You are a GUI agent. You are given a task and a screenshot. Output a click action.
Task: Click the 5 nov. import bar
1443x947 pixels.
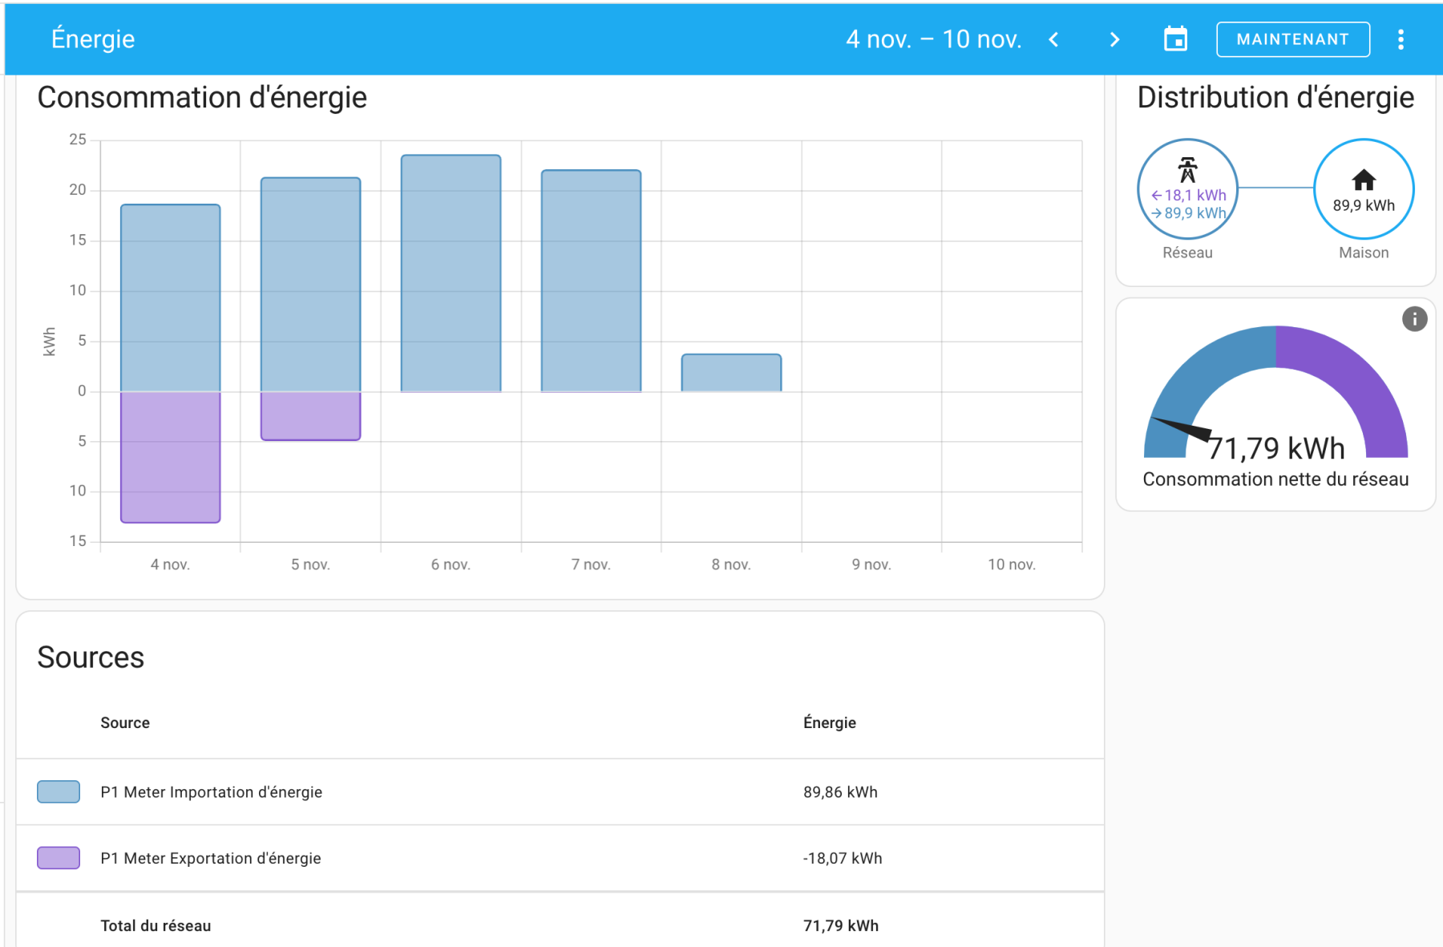[311, 285]
